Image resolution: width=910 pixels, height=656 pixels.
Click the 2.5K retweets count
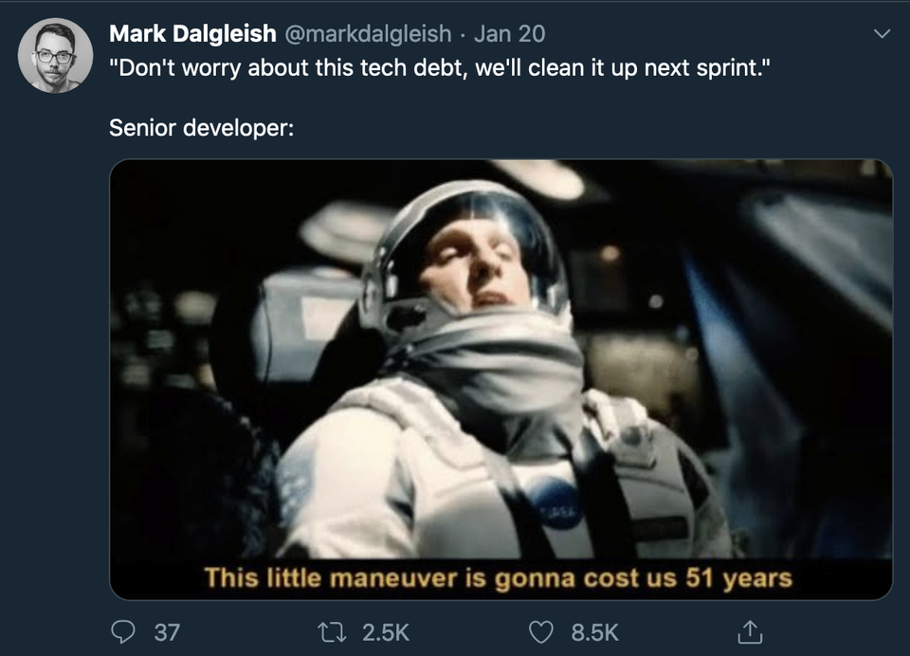pyautogui.click(x=386, y=632)
